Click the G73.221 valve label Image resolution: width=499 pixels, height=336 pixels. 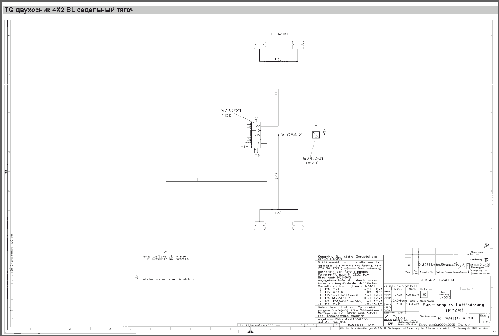pos(231,110)
